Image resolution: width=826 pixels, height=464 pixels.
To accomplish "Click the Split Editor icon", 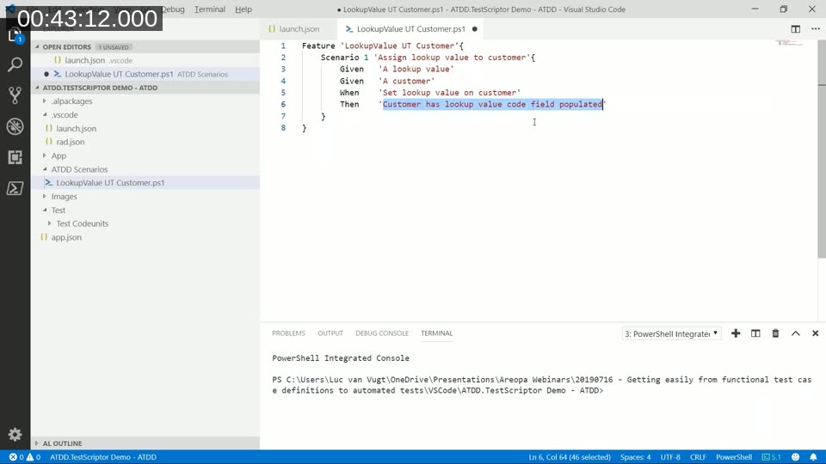I will point(795,29).
